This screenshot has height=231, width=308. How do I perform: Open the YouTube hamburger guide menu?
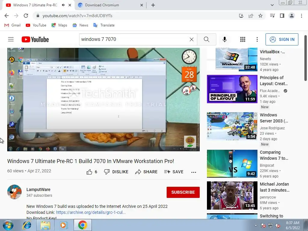(x=11, y=39)
